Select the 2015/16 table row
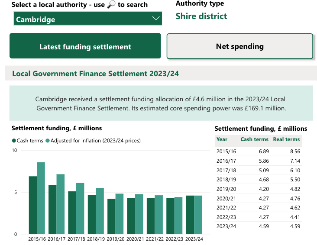 (x=258, y=152)
